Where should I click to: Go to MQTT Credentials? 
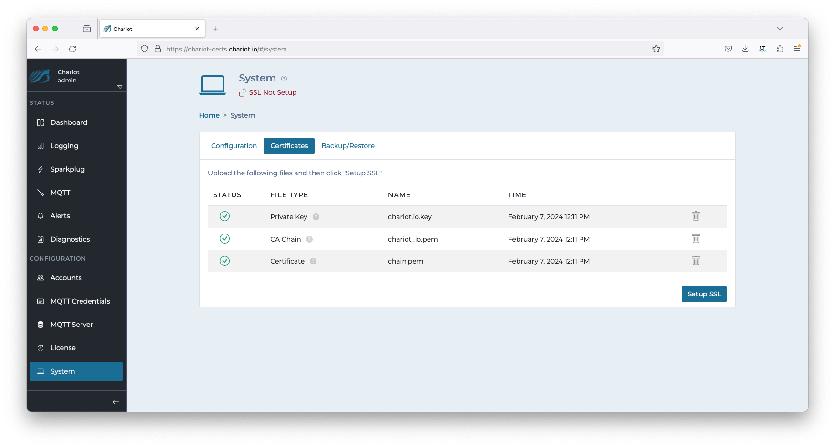[x=76, y=301]
